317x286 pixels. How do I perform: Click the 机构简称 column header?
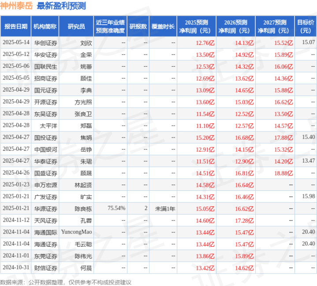[x=45, y=26]
